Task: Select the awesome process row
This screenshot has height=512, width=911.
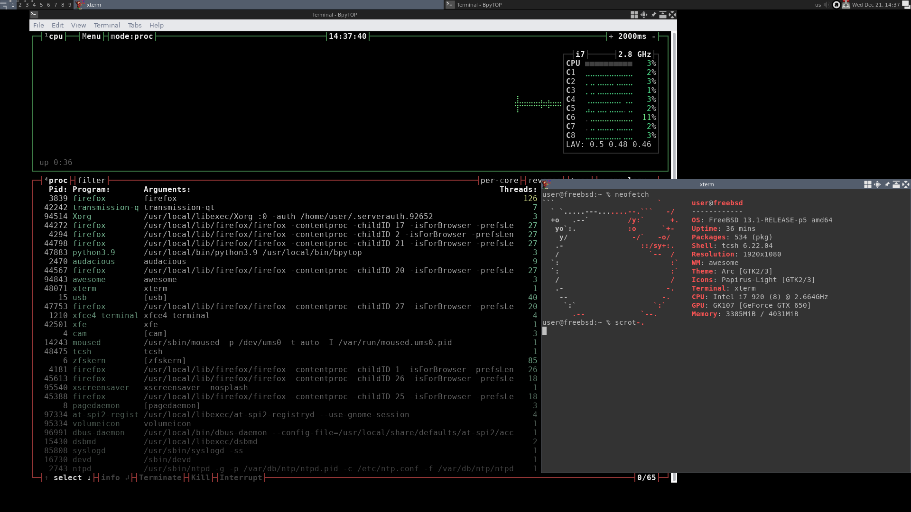Action: [290, 280]
